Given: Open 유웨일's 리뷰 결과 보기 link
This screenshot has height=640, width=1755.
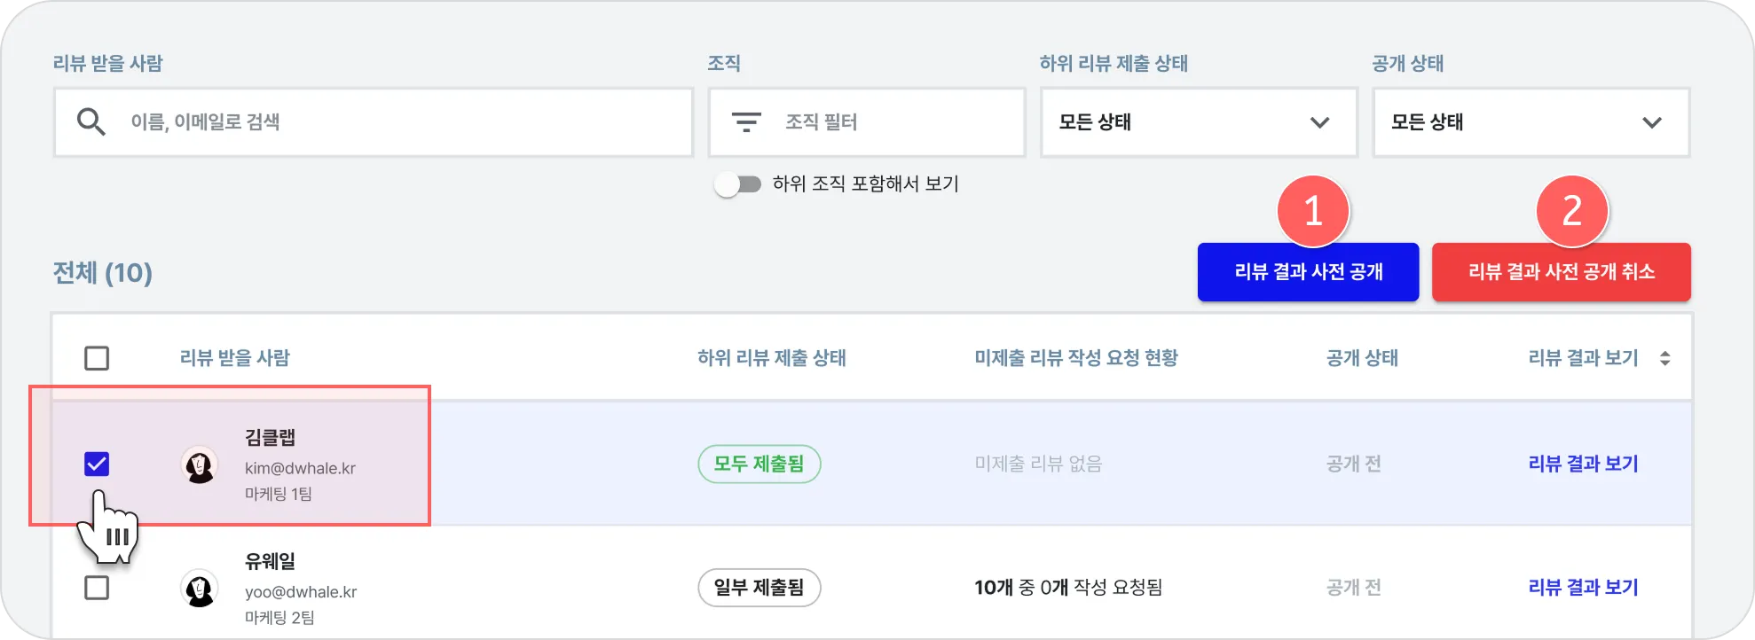Looking at the screenshot, I should coord(1583,587).
